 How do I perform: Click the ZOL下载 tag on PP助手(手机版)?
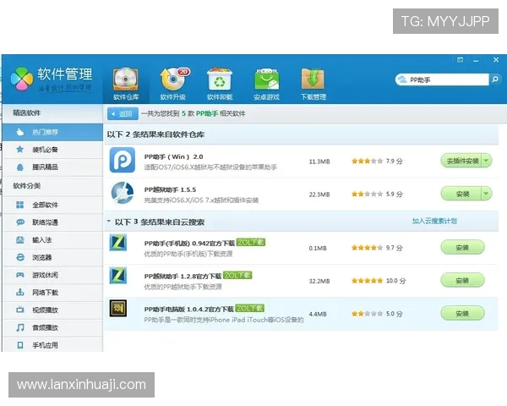click(x=251, y=242)
